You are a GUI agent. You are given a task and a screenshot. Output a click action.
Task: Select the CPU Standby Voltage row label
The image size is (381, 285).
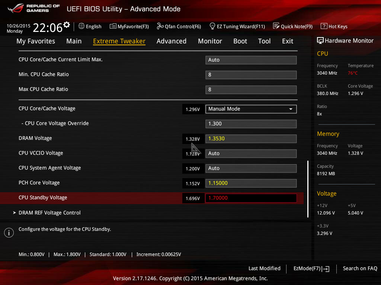(x=43, y=198)
